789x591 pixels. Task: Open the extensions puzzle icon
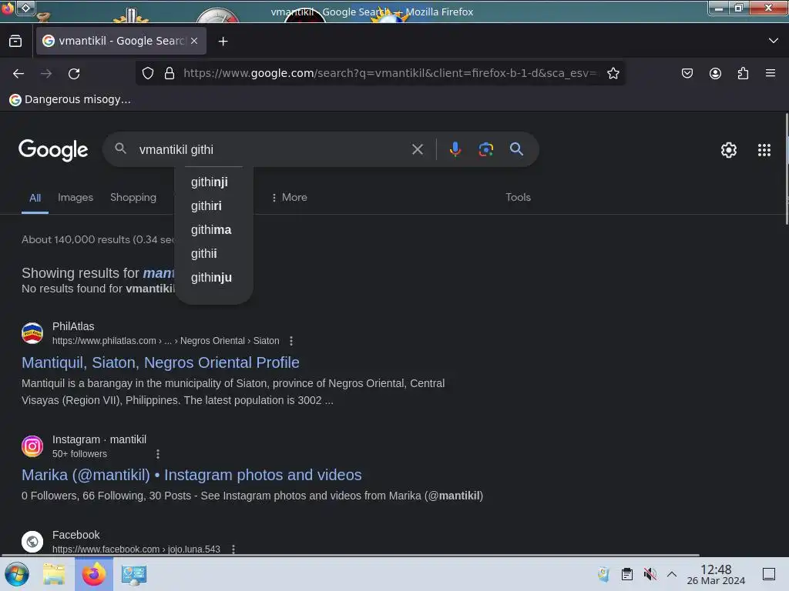pos(743,73)
